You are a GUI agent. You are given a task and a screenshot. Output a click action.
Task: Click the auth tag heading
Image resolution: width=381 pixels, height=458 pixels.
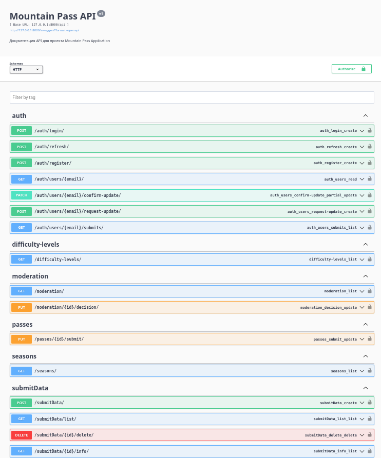pyautogui.click(x=20, y=116)
